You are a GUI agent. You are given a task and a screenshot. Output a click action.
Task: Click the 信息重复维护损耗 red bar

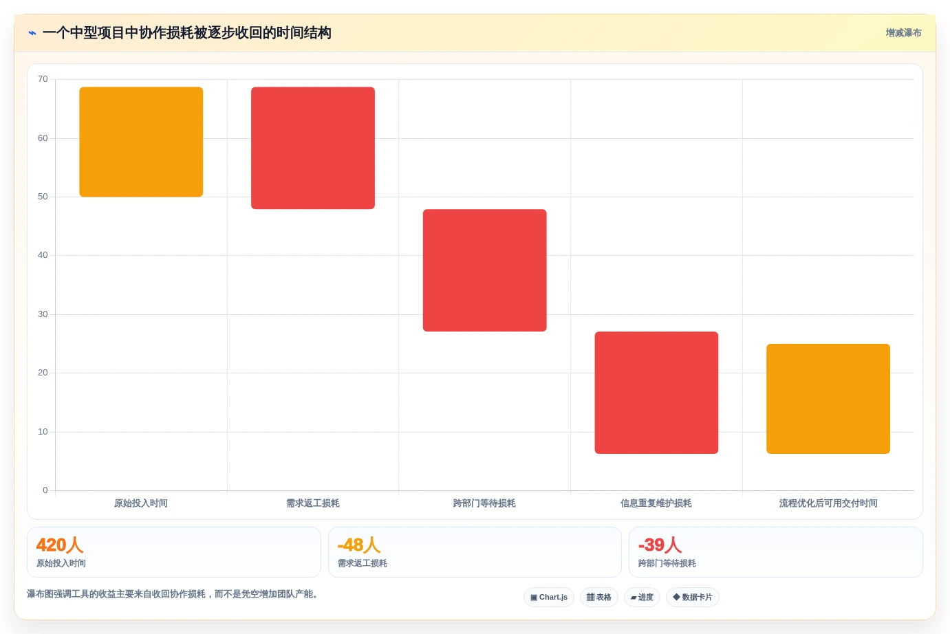656,393
